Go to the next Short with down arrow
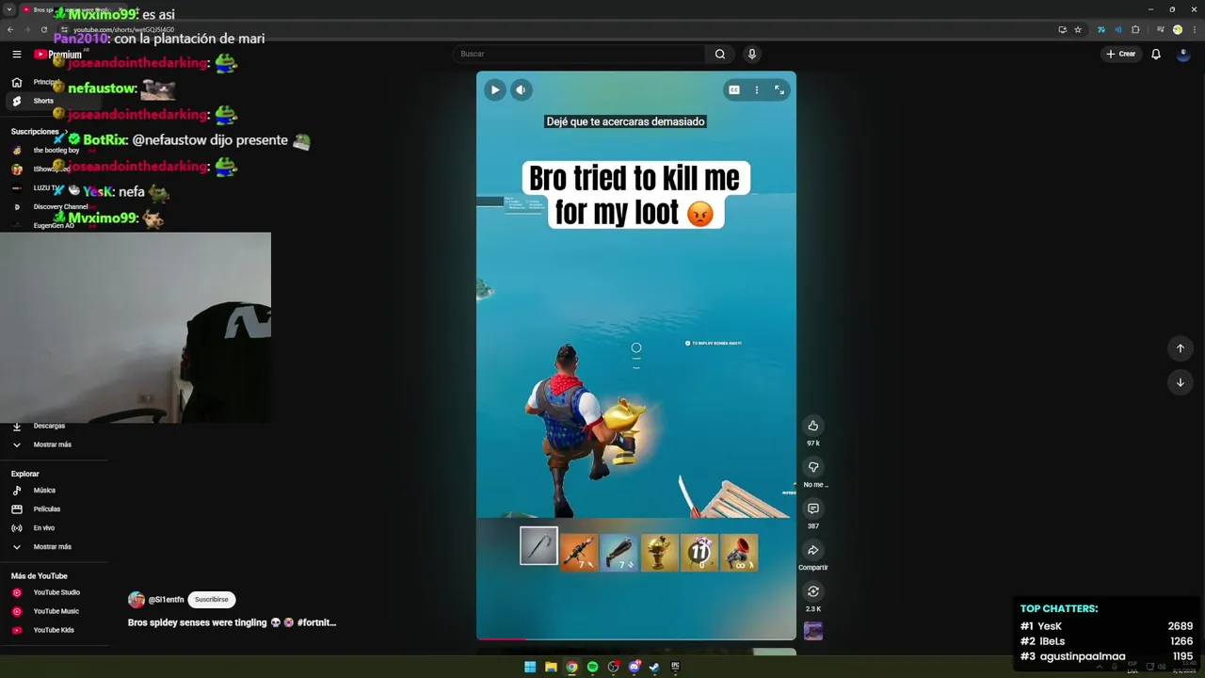The height and width of the screenshot is (678, 1205). tap(1181, 382)
